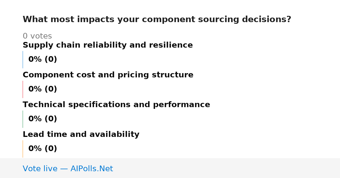Click the 0% (0) result under Component cost
This screenshot has height=178, width=340.
tap(42, 89)
